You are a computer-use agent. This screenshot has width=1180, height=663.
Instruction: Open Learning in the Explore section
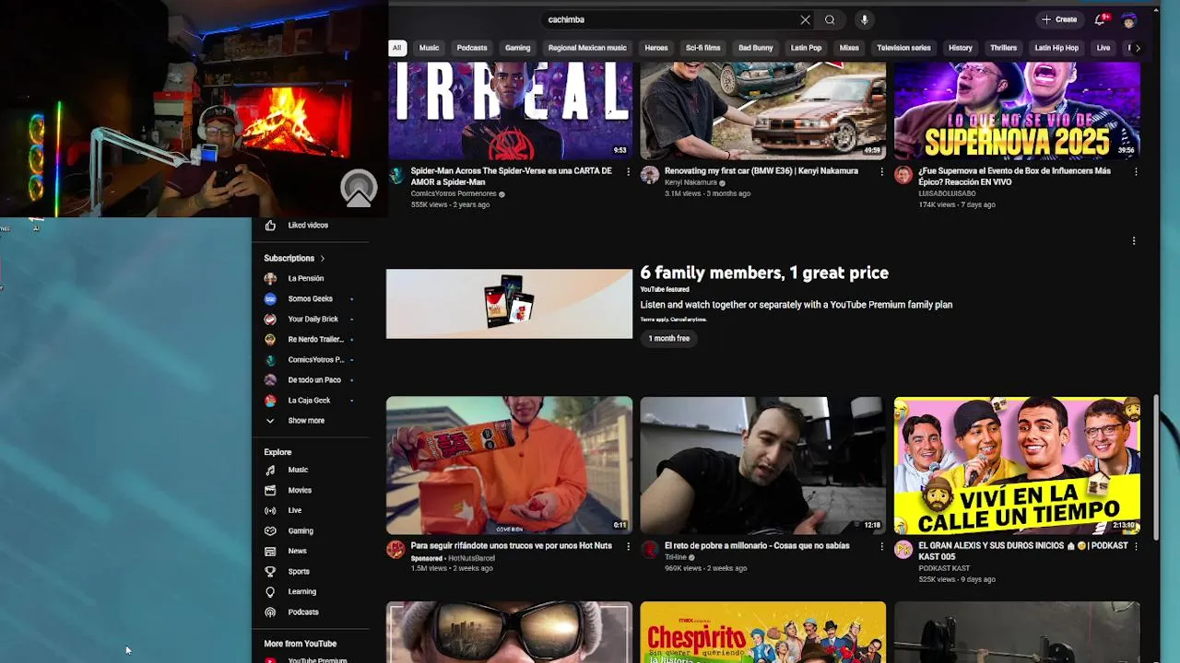[301, 592]
